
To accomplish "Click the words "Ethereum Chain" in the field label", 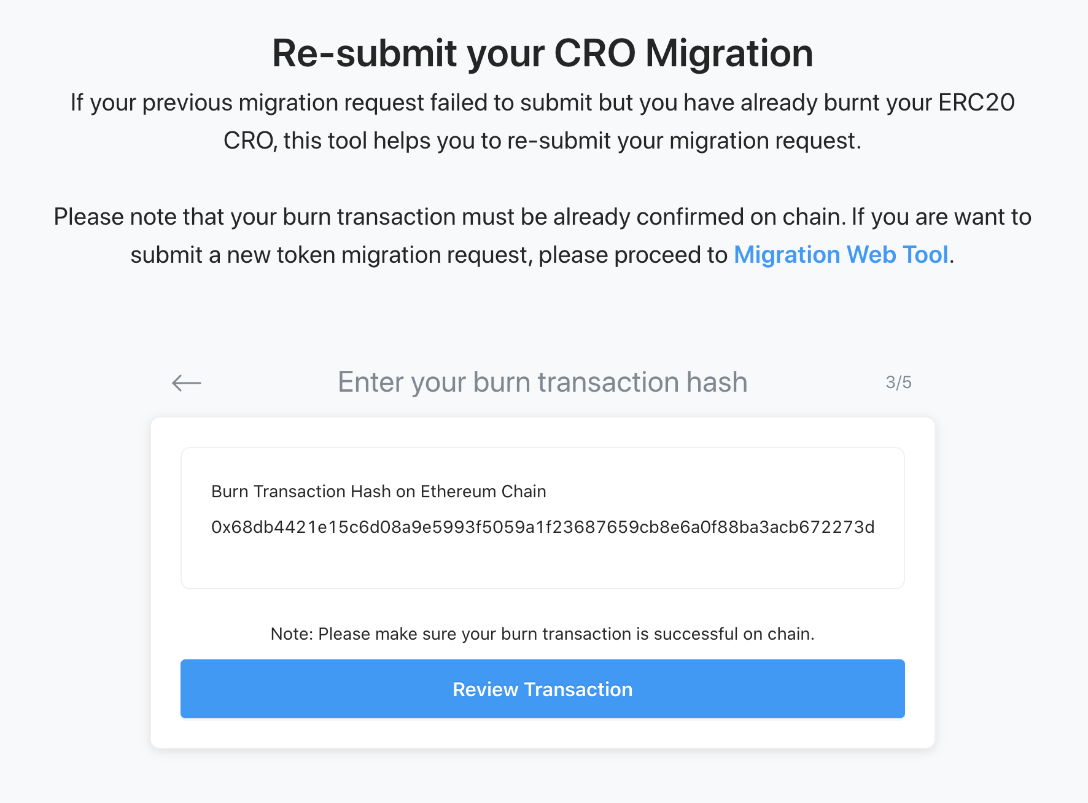I will coord(483,491).
